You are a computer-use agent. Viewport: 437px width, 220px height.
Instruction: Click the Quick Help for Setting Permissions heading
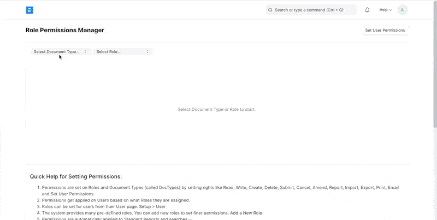click(76, 176)
